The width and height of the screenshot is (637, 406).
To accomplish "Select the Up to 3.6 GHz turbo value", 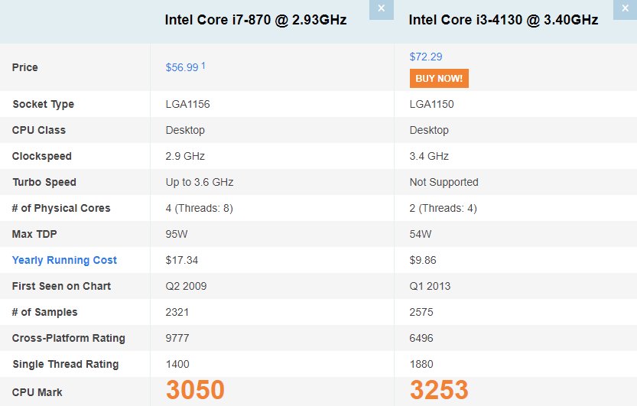I will [x=200, y=182].
